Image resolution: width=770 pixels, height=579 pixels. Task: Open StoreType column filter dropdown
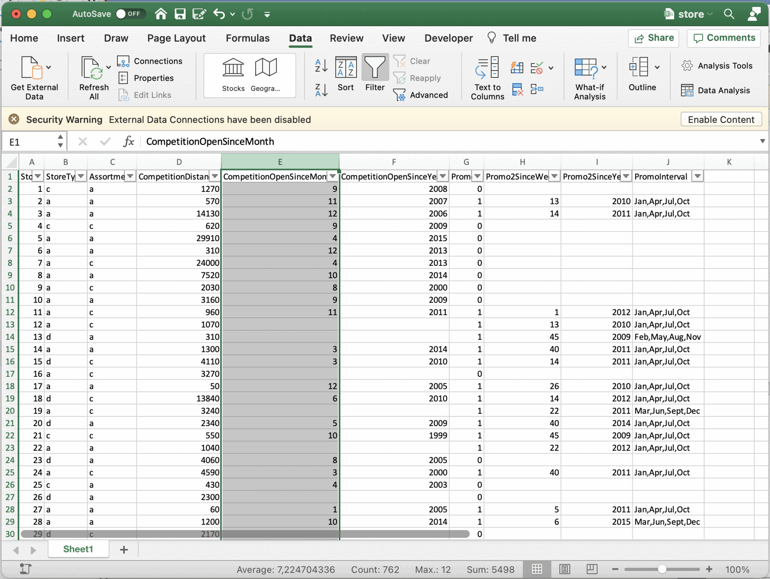click(81, 177)
